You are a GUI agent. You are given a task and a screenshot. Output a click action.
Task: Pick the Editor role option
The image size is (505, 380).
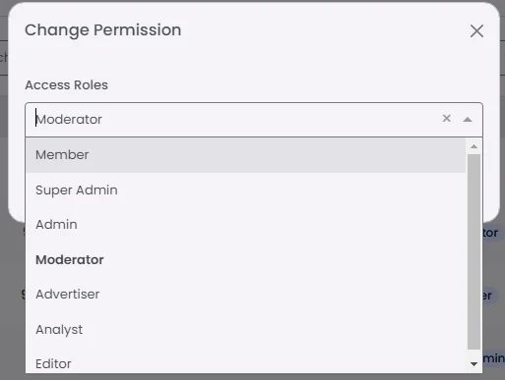click(245, 363)
